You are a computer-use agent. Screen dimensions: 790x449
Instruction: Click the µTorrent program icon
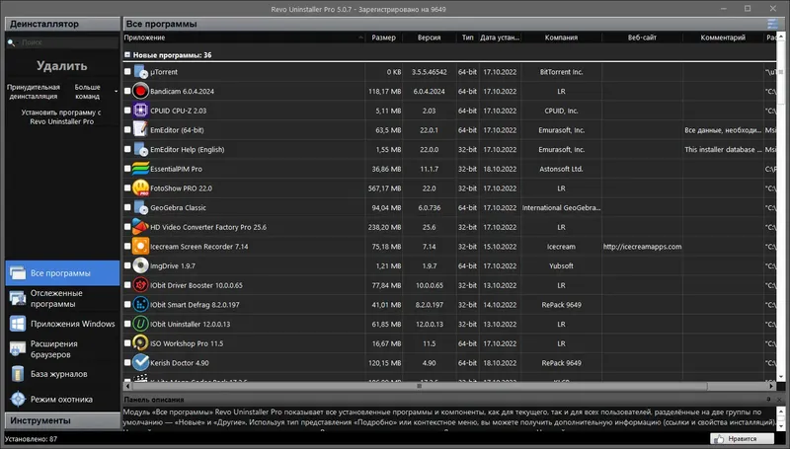(x=140, y=72)
